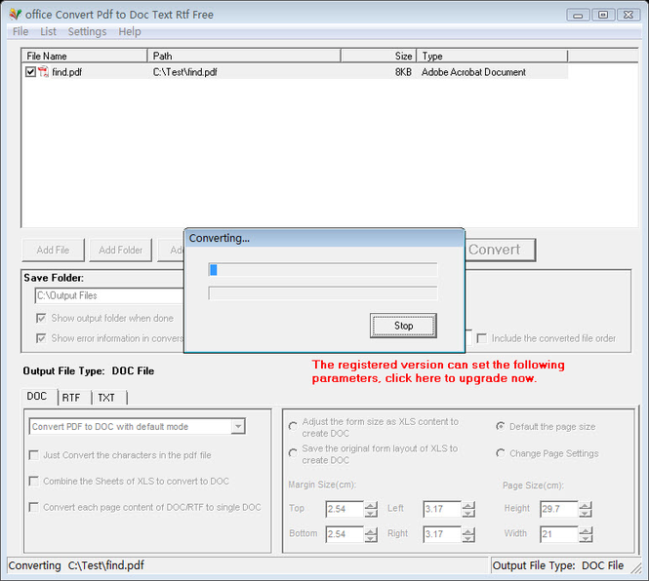Click the upper conversion progress bar
Image resolution: width=649 pixels, height=581 pixels.
coord(323,270)
